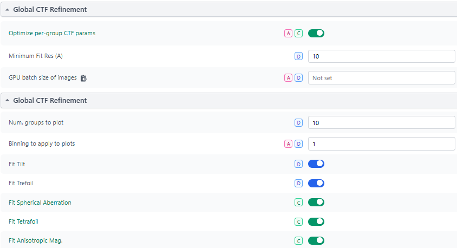Toggle the Fit Tetrafoil switch
457x248 pixels.
pos(316,221)
